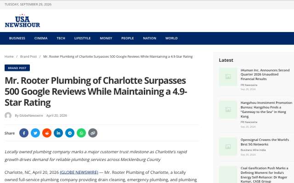Image resolution: width=294 pixels, height=183 pixels.
Task: Share the article on Twitter
Action: point(35,133)
